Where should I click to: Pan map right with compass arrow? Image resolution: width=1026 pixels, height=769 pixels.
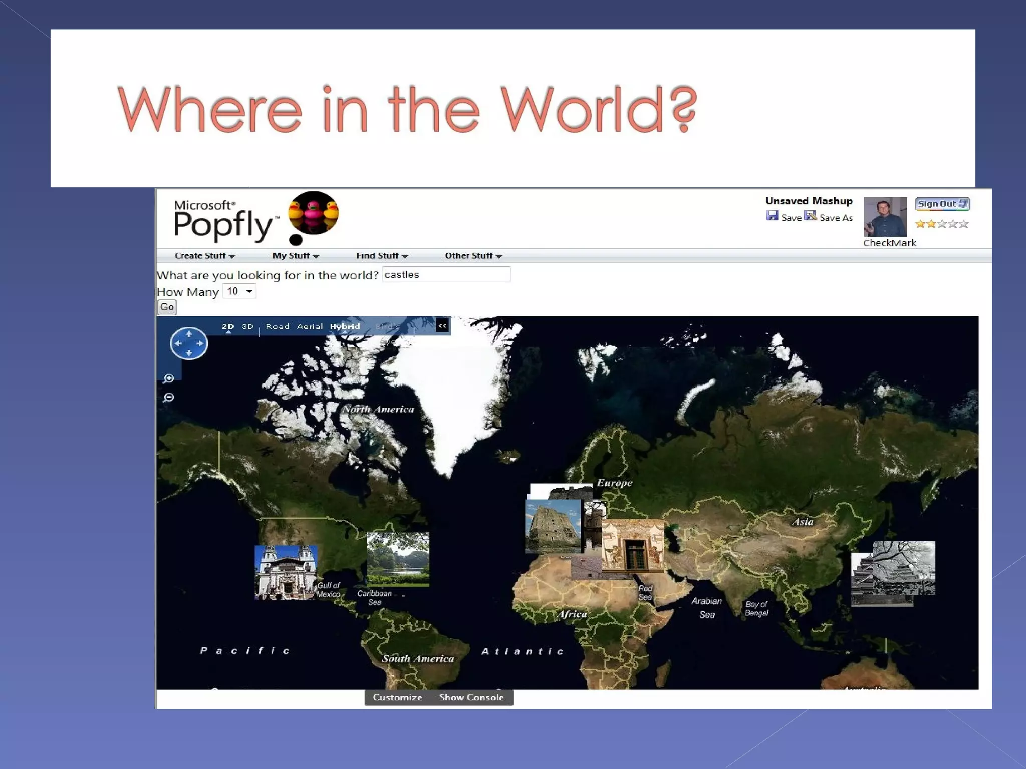click(x=200, y=343)
